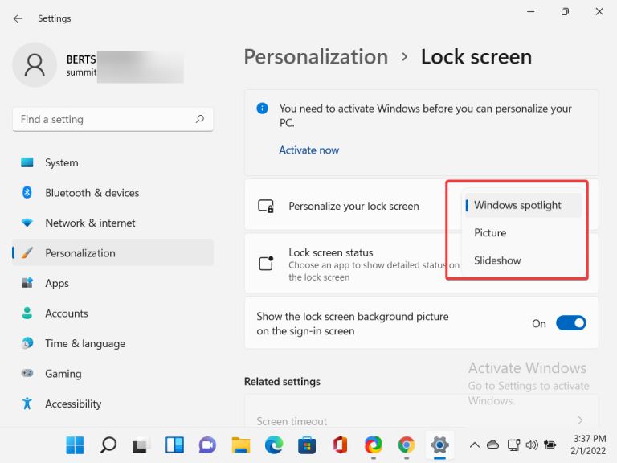
Task: Click the Activate now link
Action: 308,150
